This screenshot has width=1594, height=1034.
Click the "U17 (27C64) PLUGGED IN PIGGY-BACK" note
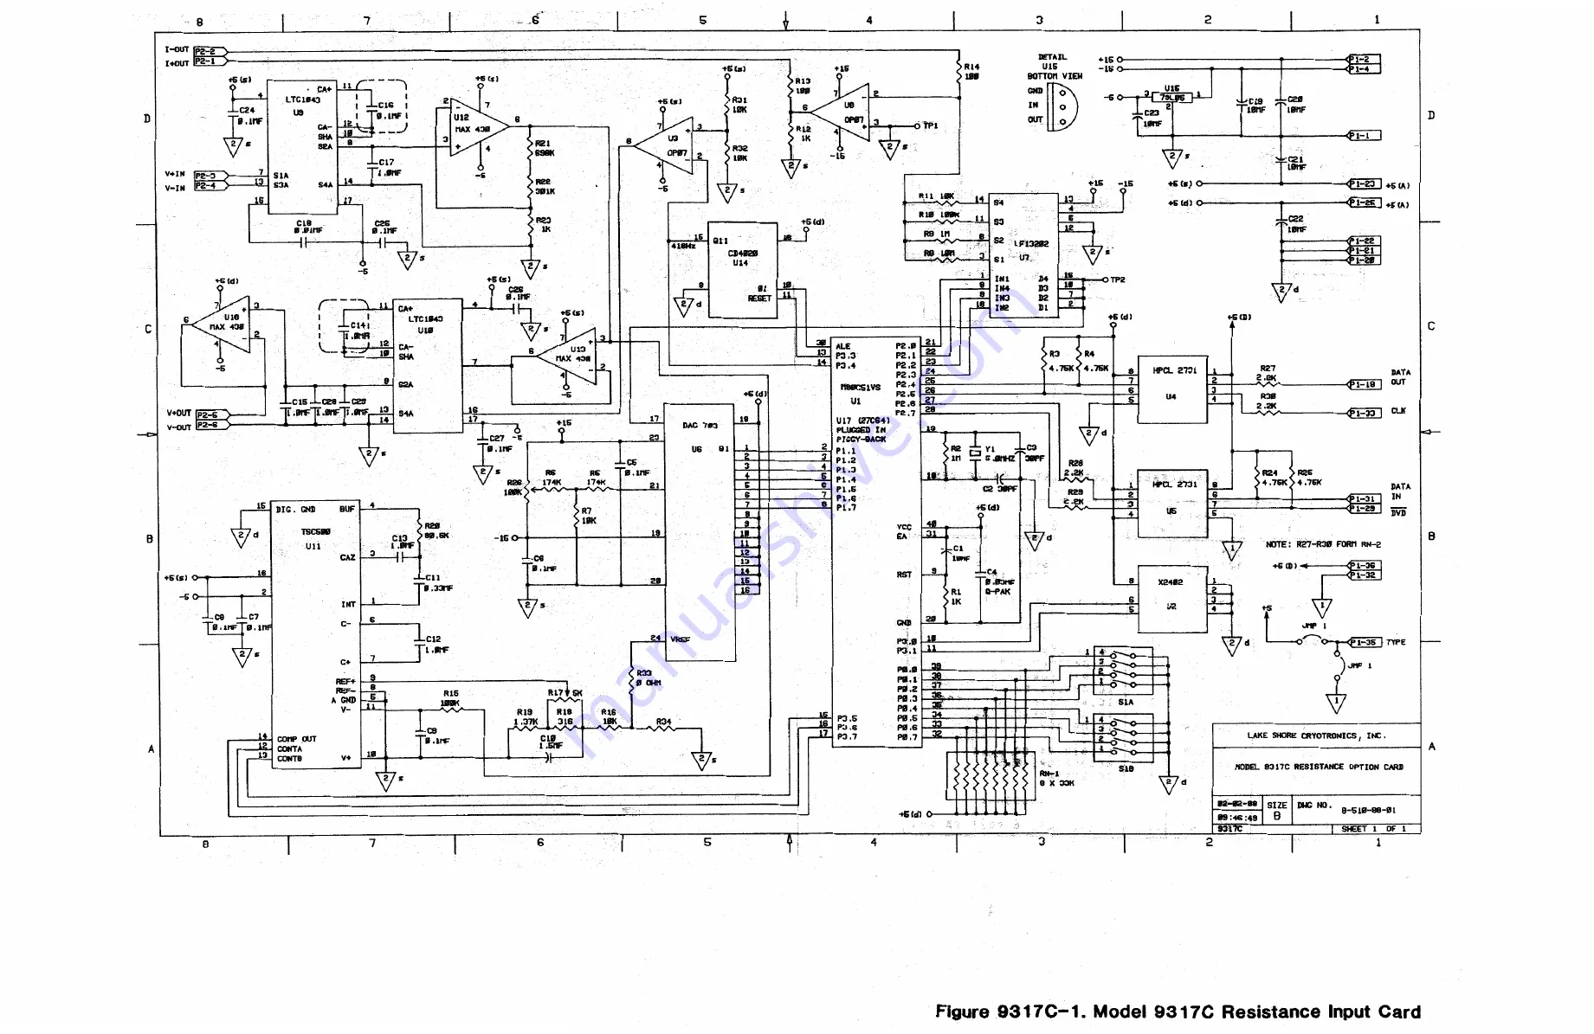[862, 430]
